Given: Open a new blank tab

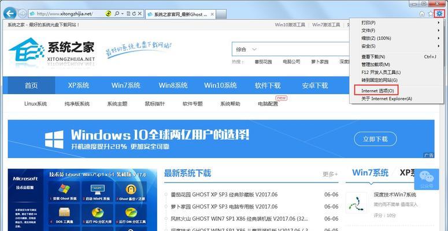Looking at the screenshot, I should pos(222,14).
